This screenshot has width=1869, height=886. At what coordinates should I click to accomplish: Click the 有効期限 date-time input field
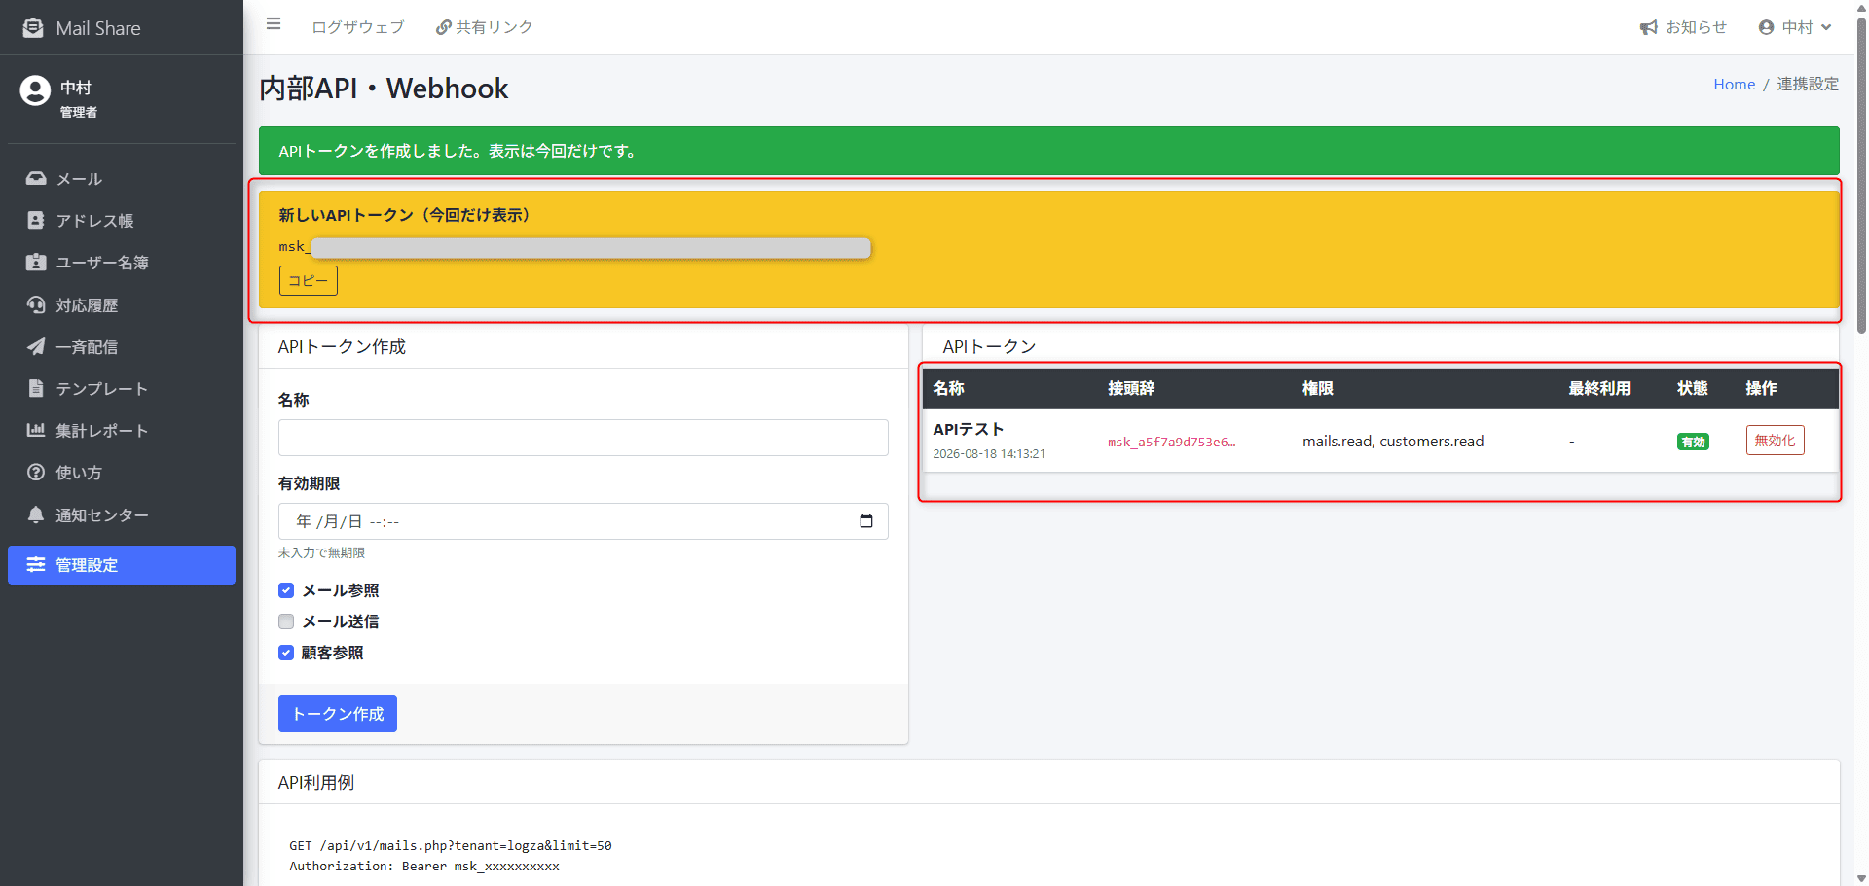click(x=583, y=521)
